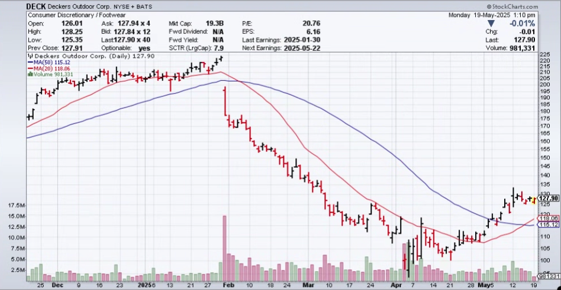Click the blue MA(50) legend line marker
Viewport: 561px width, 290px height.
(30, 62)
